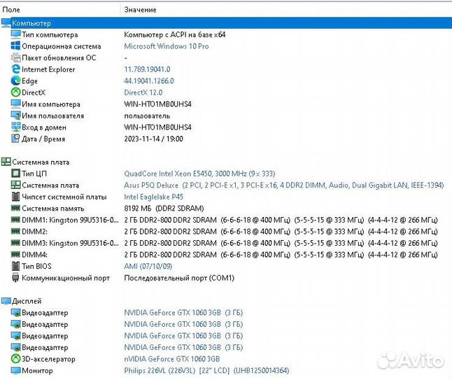The image size is (452, 378).
Task: Select the Дисплей section label
Action: click(x=27, y=301)
